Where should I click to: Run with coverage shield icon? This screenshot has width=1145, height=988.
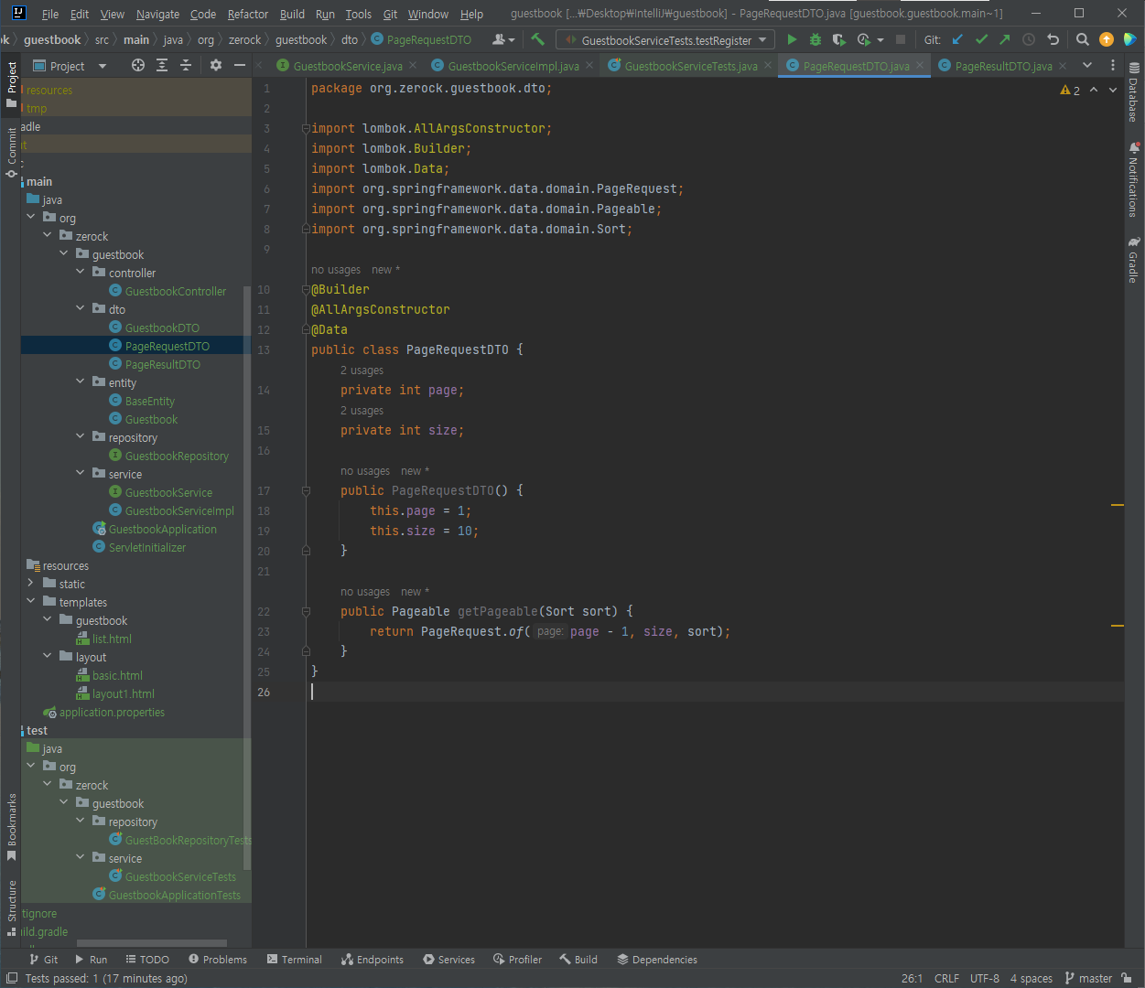[x=838, y=39]
